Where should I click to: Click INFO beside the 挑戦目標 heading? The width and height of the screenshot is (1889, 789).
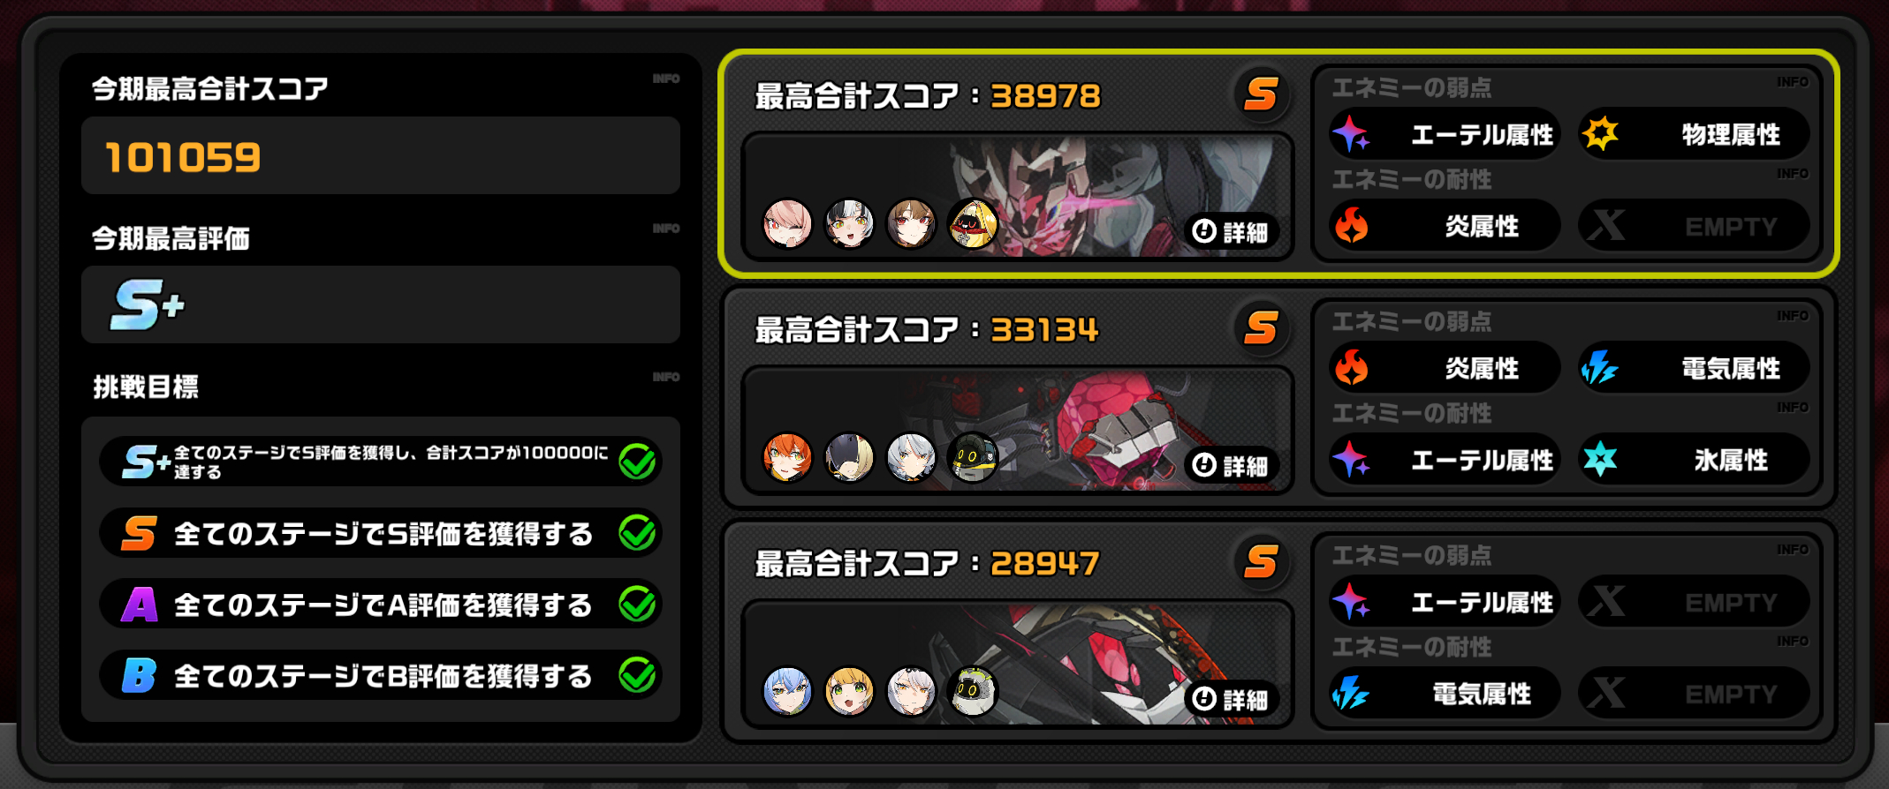click(x=666, y=377)
